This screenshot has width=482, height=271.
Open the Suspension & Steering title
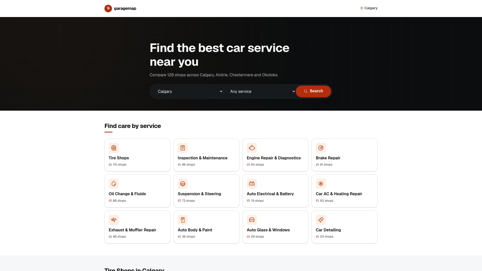[199, 194]
